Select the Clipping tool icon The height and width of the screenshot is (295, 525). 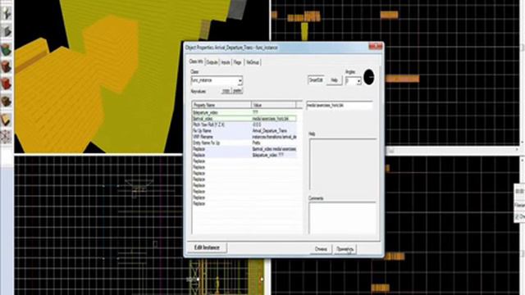(x=7, y=119)
